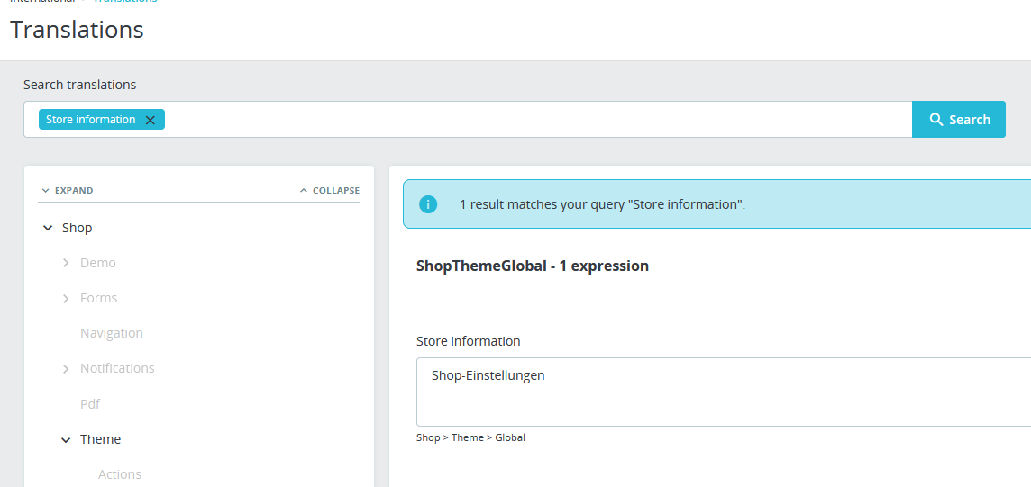Select Actions under Theme
The width and height of the screenshot is (1031, 487).
coord(120,474)
